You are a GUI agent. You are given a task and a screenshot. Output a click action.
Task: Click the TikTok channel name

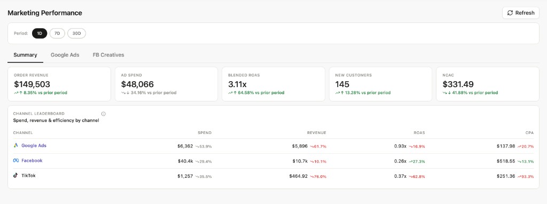click(29, 175)
